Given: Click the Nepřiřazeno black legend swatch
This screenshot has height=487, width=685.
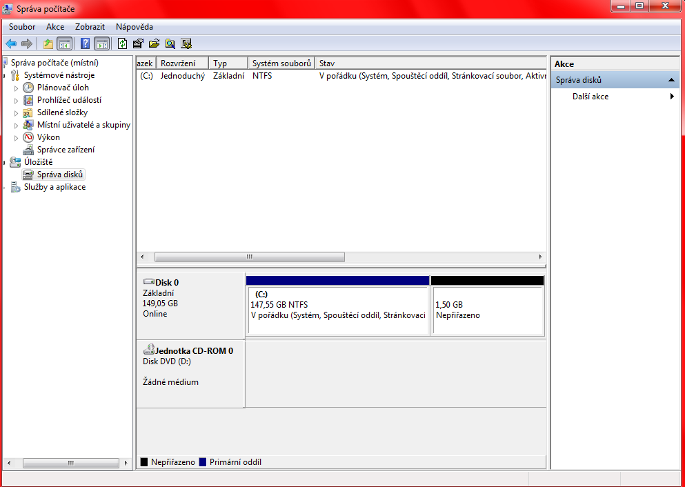Looking at the screenshot, I should coord(144,461).
